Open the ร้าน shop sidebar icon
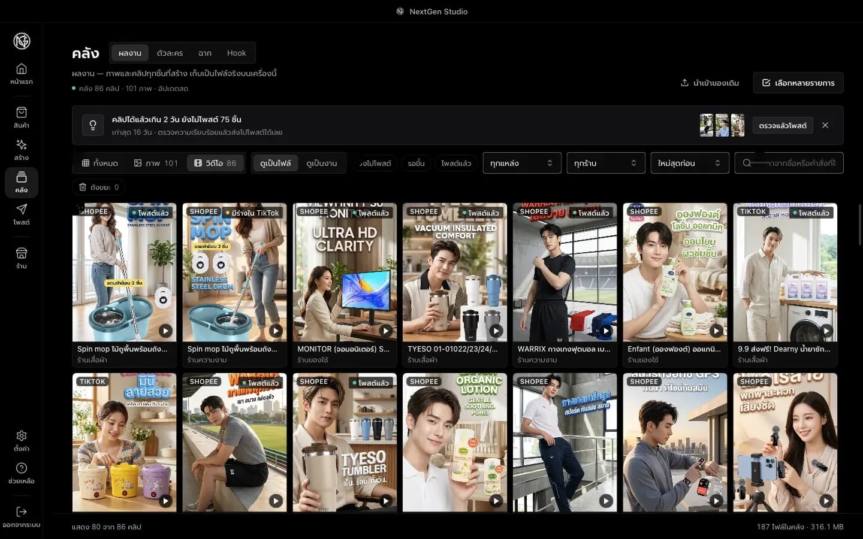The height and width of the screenshot is (539, 863). pos(22,258)
